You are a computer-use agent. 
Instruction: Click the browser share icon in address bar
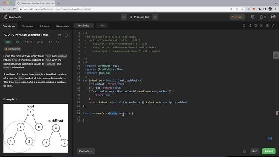click(x=237, y=9)
